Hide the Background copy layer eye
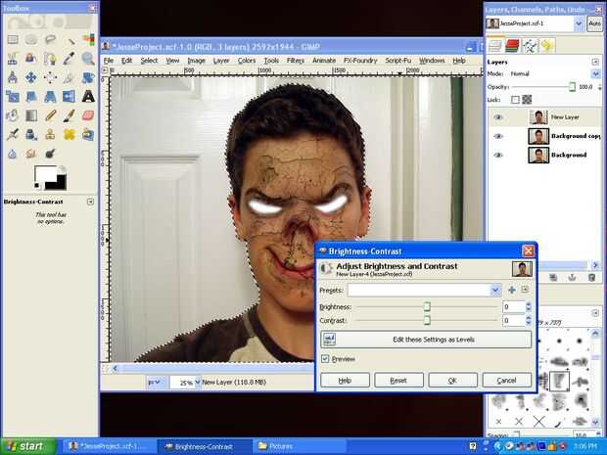607x455 pixels. coord(498,136)
